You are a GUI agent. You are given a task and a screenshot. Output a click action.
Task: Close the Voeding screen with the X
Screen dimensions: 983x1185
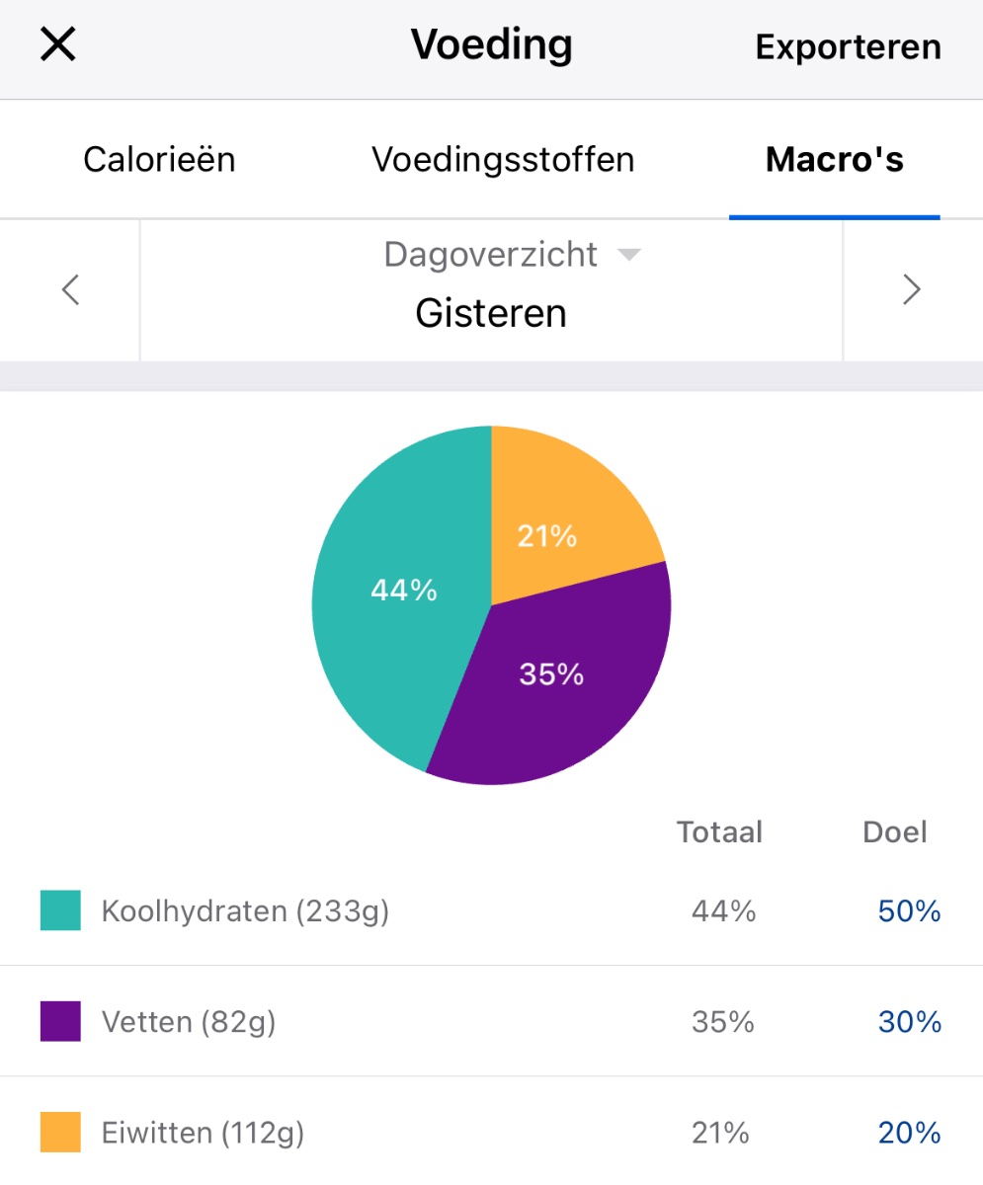click(57, 45)
